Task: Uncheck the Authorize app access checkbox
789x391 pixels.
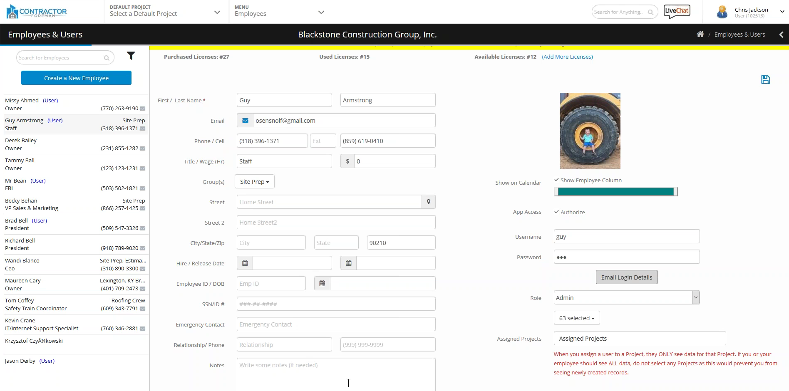Action: click(x=556, y=212)
